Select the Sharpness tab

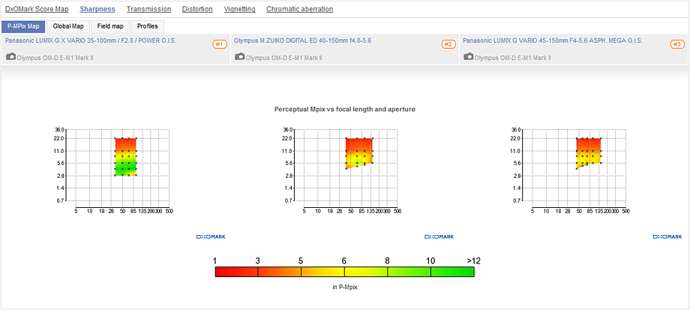click(97, 9)
